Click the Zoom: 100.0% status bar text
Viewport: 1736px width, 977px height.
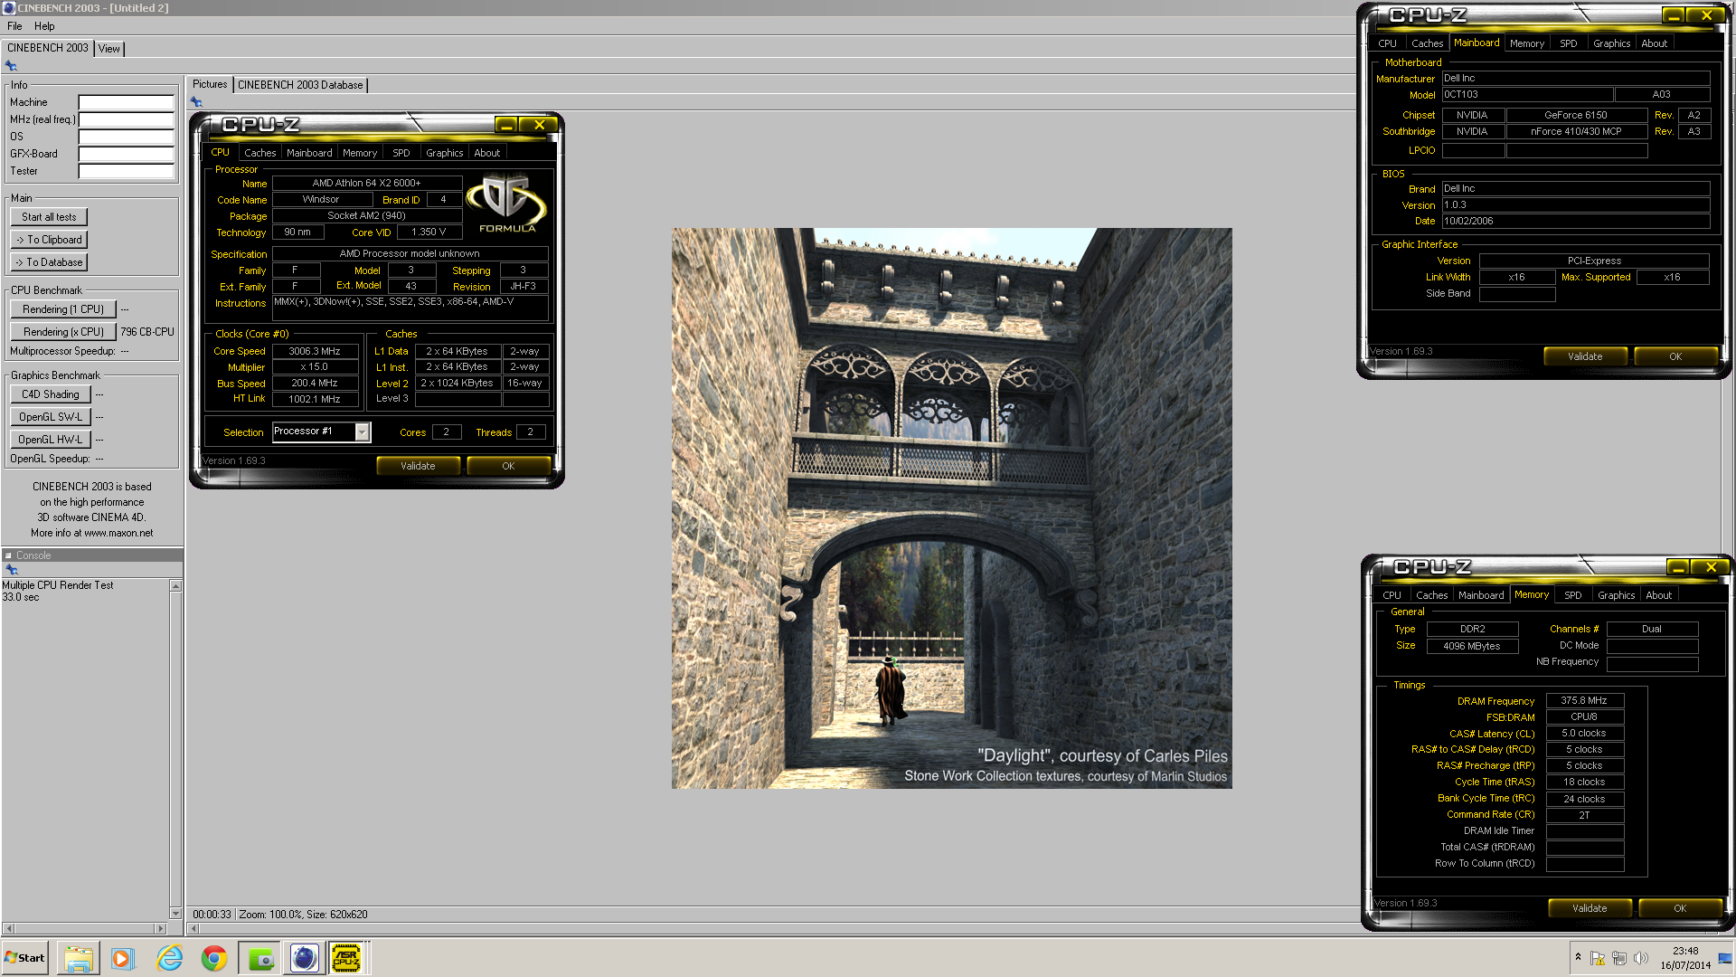click(269, 915)
